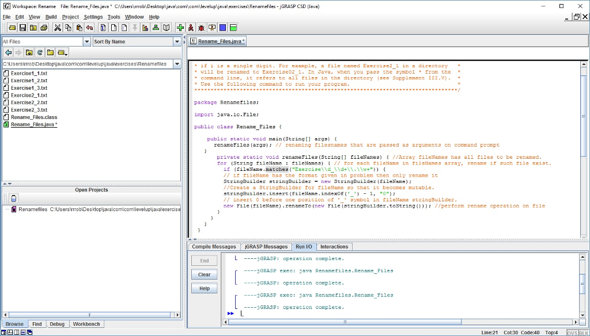Click the complexity profile bar-chart icon
The image size is (590, 336).
pyautogui.click(x=145, y=28)
